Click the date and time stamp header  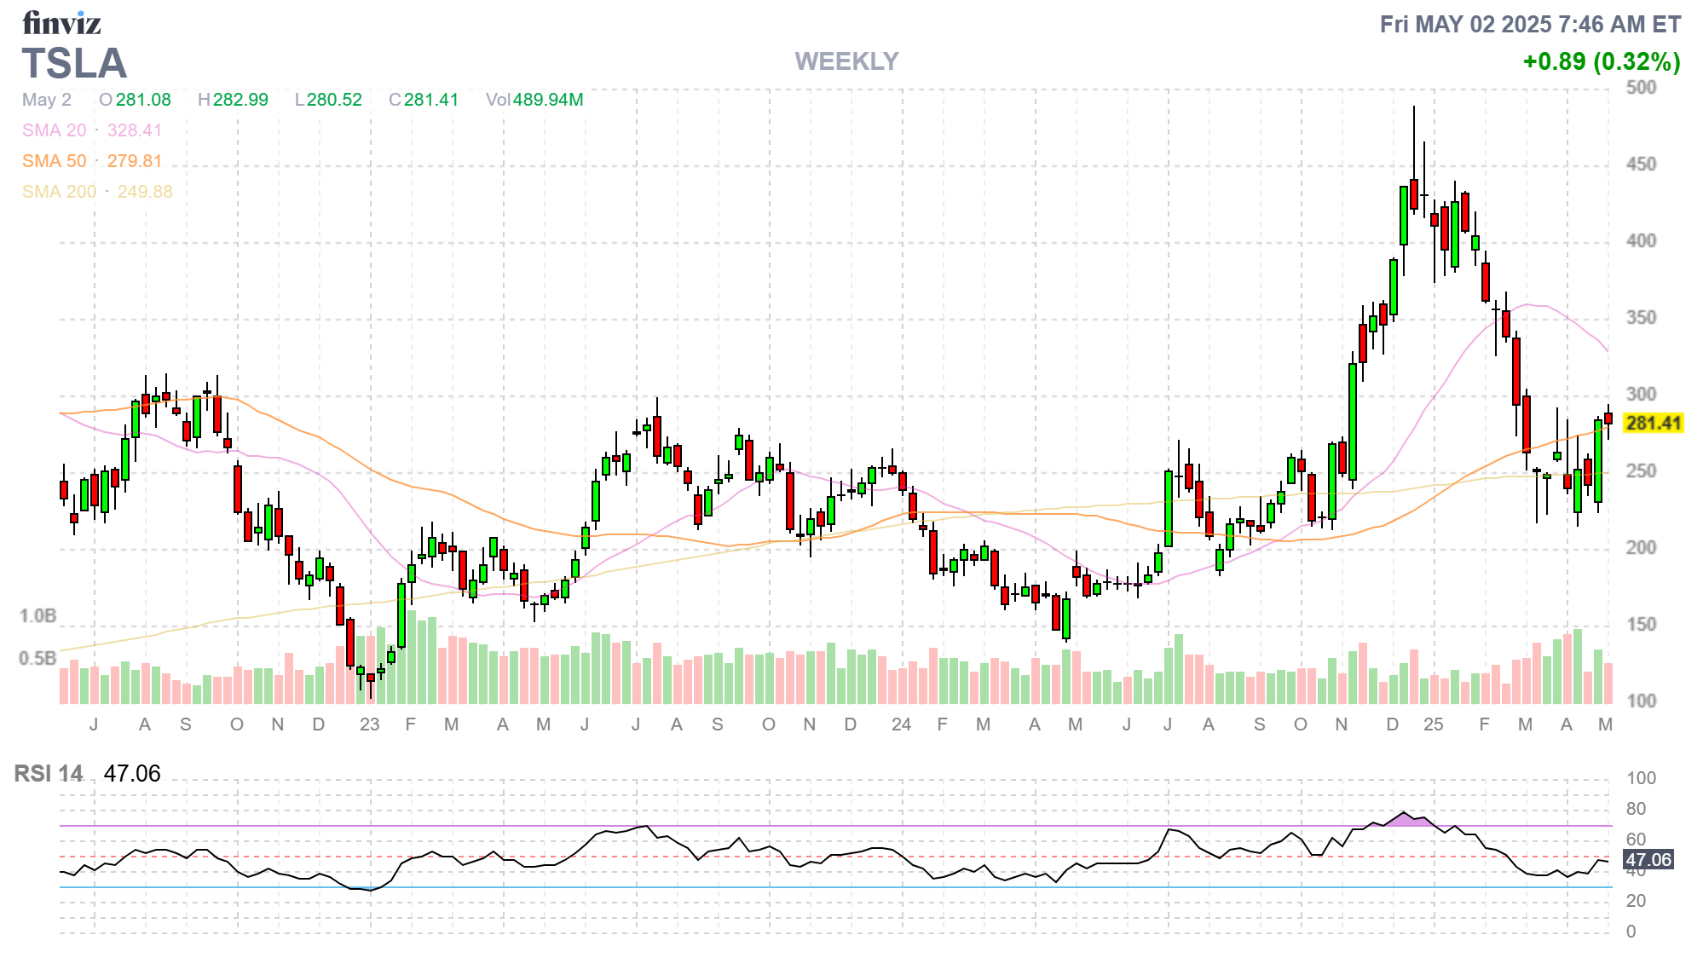pyautogui.click(x=1530, y=25)
